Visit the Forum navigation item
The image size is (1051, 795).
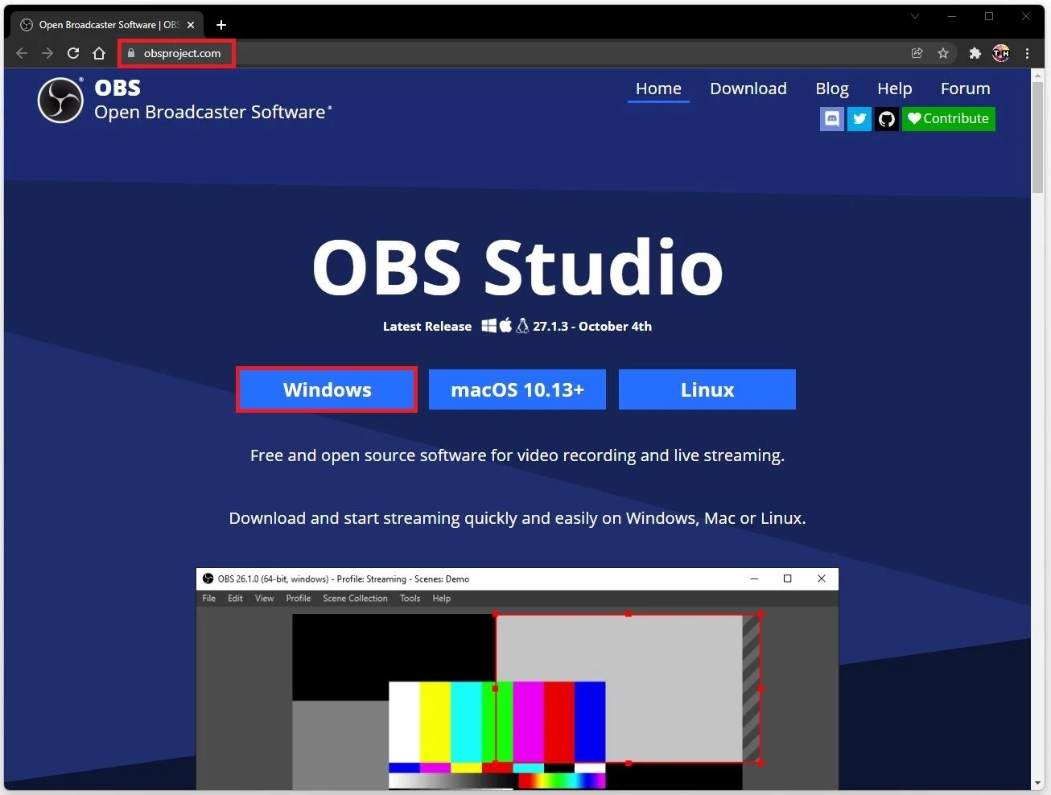(x=966, y=89)
